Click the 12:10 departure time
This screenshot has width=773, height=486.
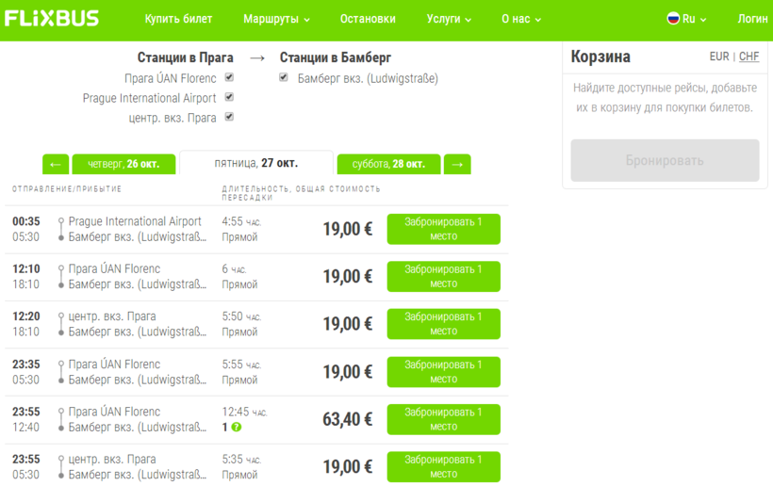(x=26, y=268)
